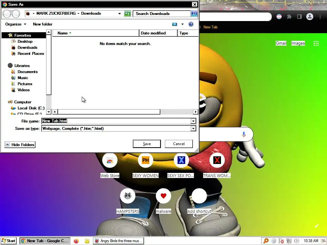This screenshot has width=327, height=245.
Task: Click the volume speaker tray icon
Action: 296,241
